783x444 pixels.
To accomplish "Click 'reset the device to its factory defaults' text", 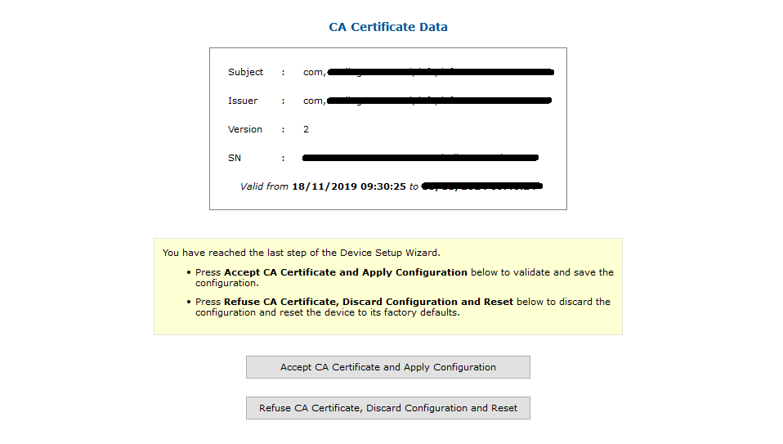I will 369,312.
